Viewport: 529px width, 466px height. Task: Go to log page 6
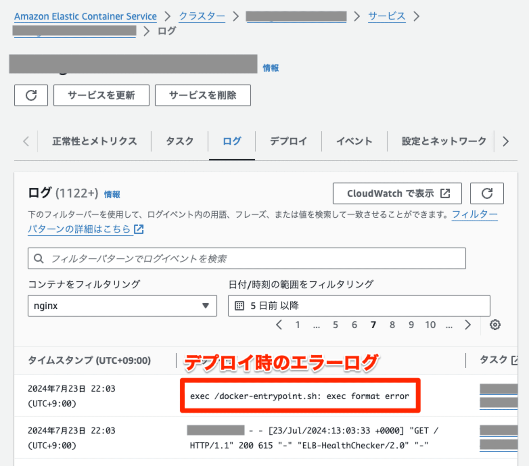[354, 325]
